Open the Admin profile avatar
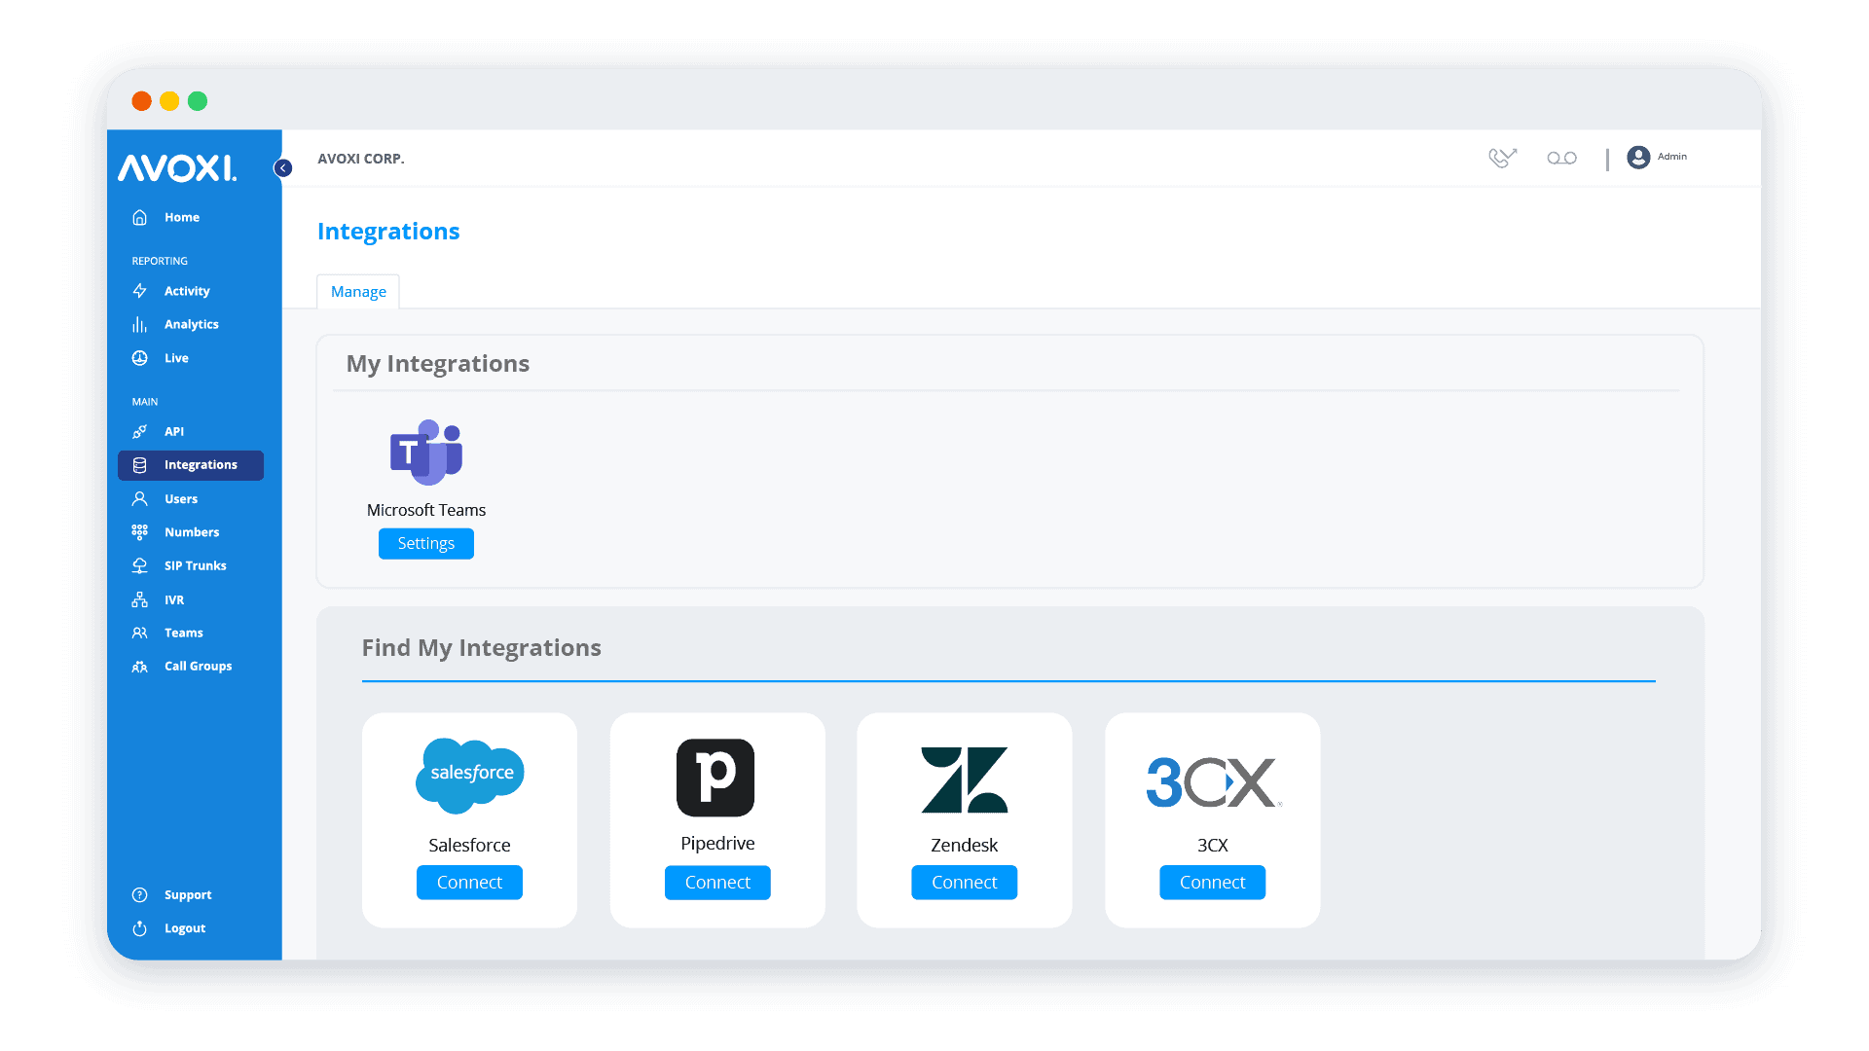 coord(1639,157)
